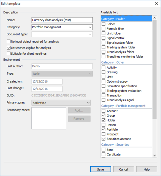Expand the Primary zone dropdown
161x176 pixels.
click(88, 103)
